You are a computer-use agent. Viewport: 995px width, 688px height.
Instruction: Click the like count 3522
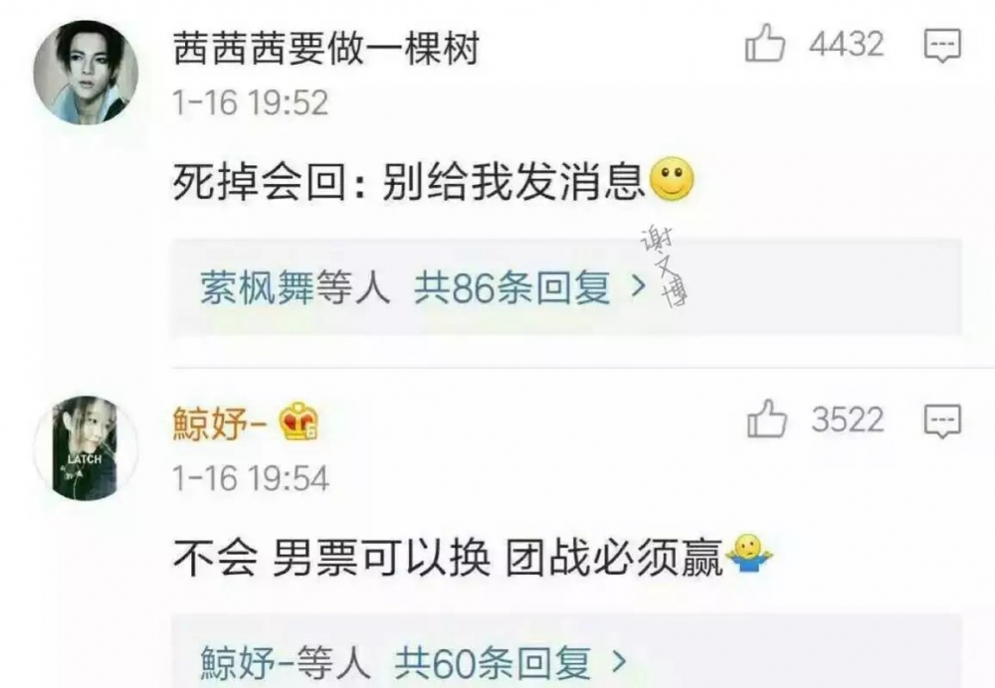point(848,420)
